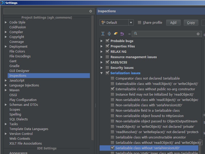Viewport: 205px width, 154px height.
Task: Uncheck Probable bugs group
Action: click(x=107, y=41)
